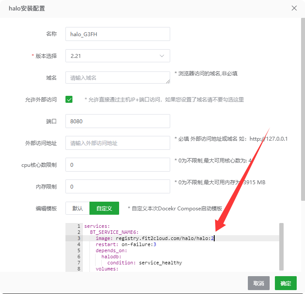Image resolution: width=305 pixels, height=294 pixels.
Task: Expand the 版本选择 dropdown arrow
Action: click(x=162, y=56)
